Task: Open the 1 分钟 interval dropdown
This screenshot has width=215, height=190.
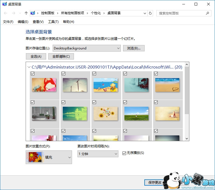Action: (98, 154)
